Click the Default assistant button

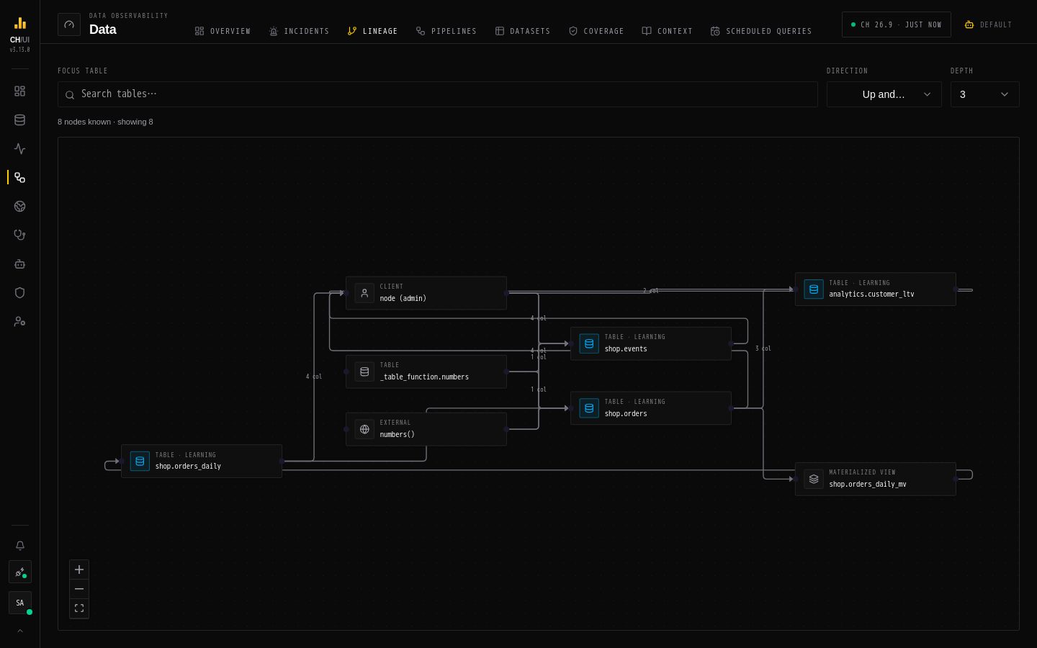click(x=988, y=24)
